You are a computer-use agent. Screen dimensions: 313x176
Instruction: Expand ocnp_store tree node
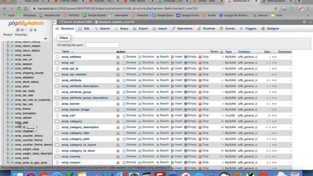8,87
